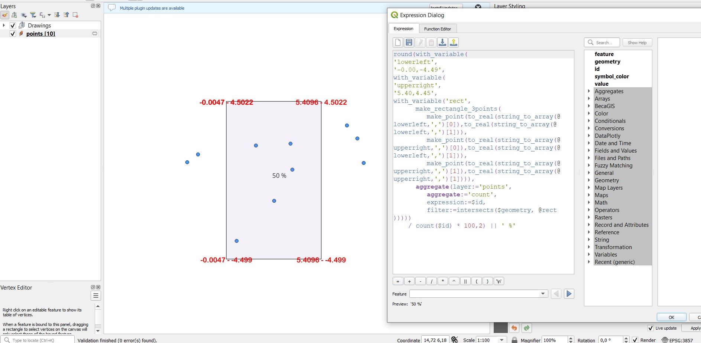Select the points [10] layer name

[40, 33]
